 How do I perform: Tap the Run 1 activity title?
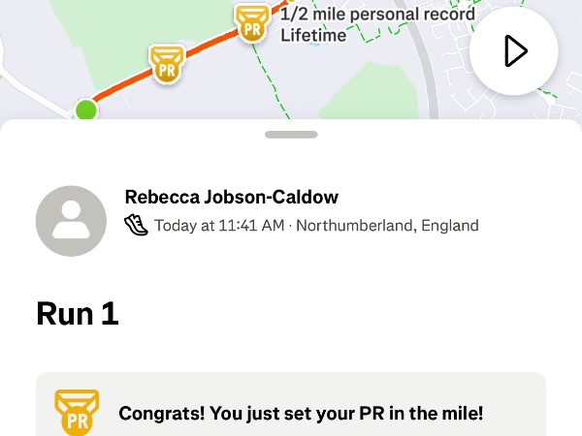[78, 313]
